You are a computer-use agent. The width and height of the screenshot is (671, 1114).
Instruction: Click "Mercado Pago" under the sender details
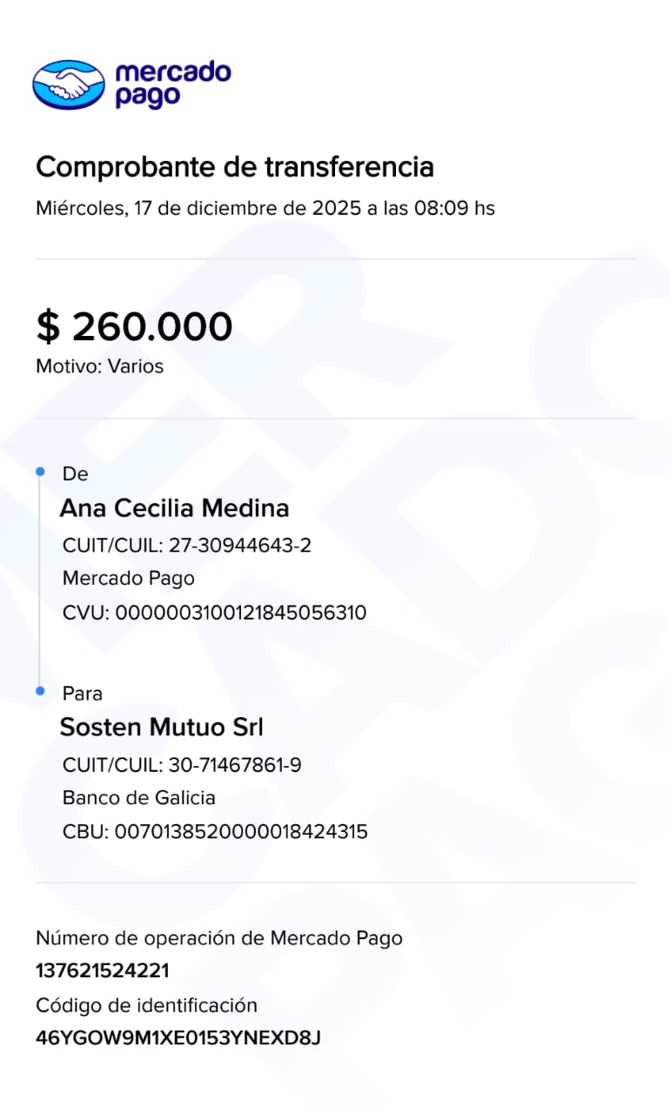pos(129,579)
